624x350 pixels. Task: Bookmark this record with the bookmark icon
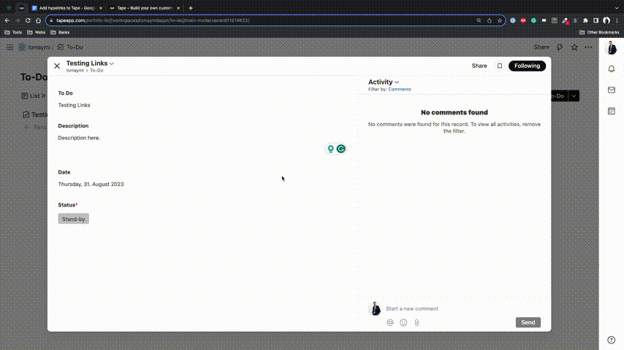tap(500, 66)
